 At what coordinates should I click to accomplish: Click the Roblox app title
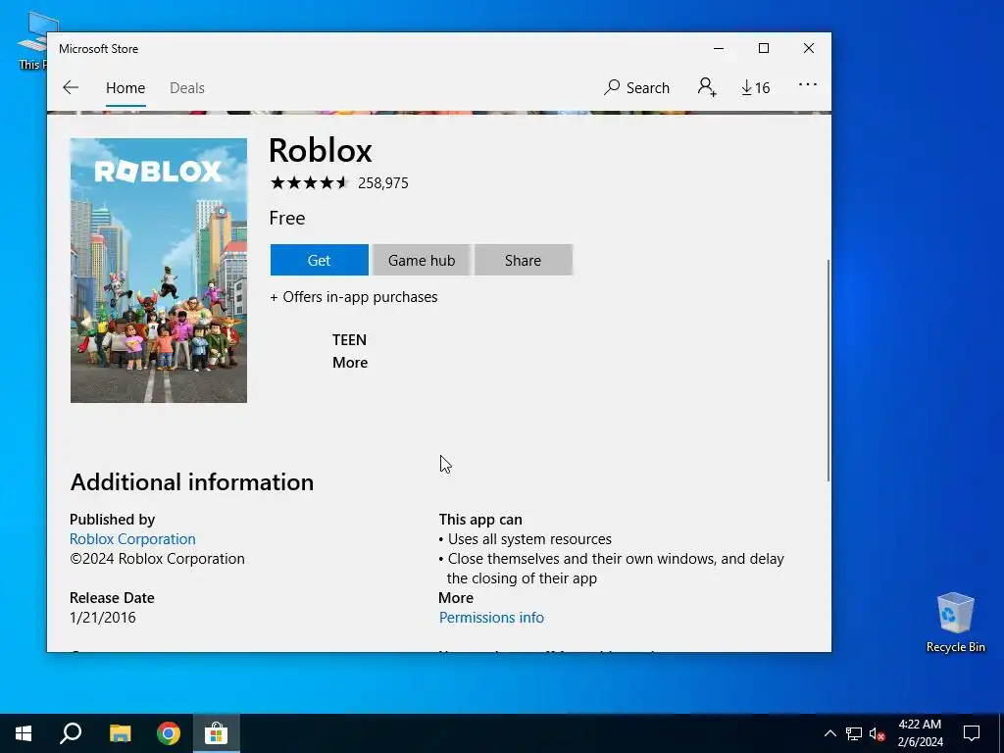pyautogui.click(x=321, y=150)
